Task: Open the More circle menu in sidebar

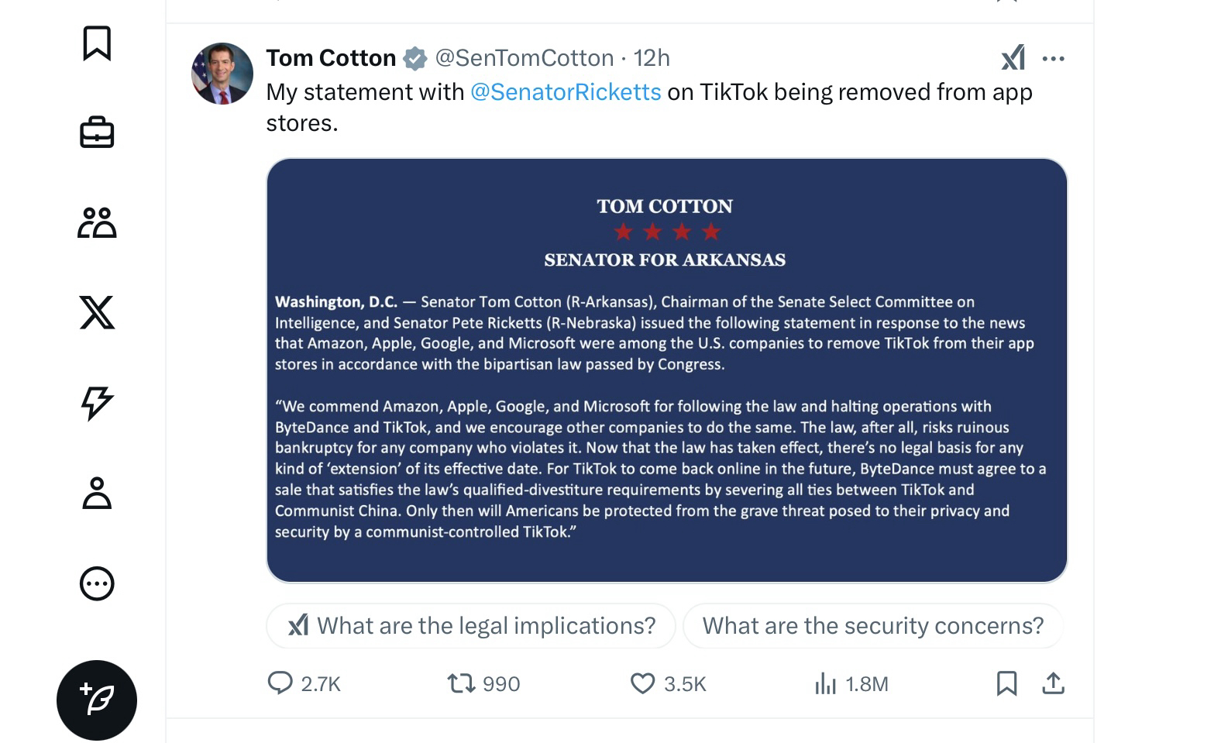Action: pyautogui.click(x=97, y=583)
